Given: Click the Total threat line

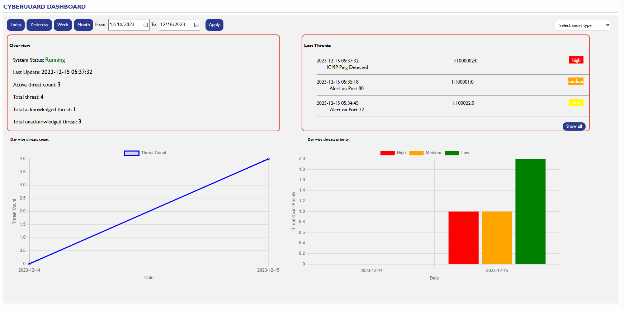Looking at the screenshot, I should tap(28, 97).
